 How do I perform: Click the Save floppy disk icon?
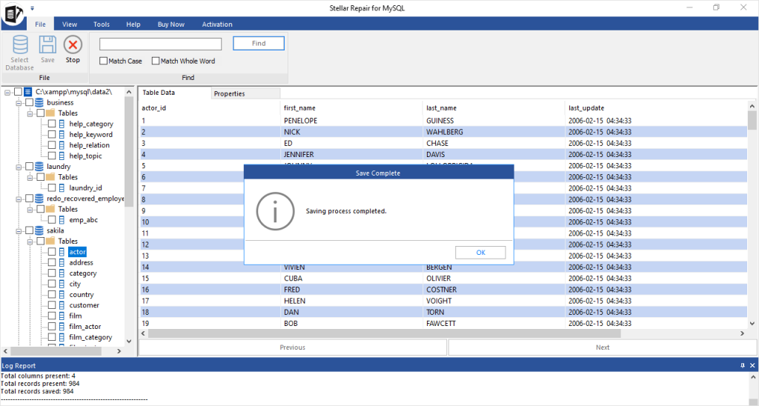coord(47,45)
